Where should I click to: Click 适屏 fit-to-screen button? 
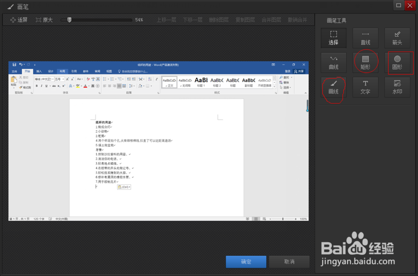pyautogui.click(x=19, y=20)
